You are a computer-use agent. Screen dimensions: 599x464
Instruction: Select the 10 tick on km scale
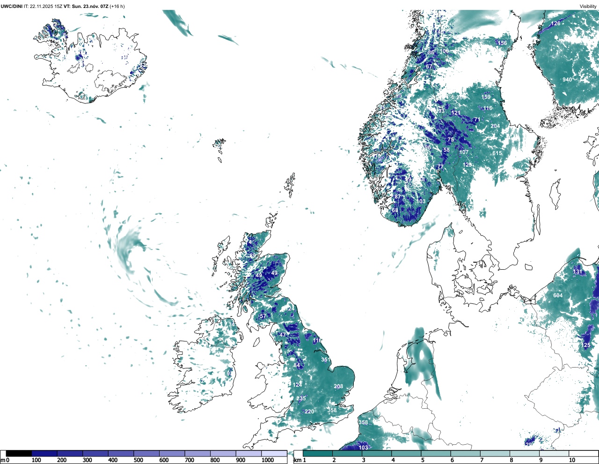(572, 460)
